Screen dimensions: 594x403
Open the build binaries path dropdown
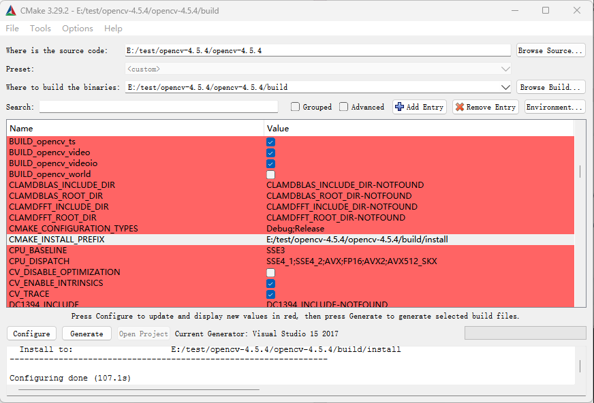[505, 86]
